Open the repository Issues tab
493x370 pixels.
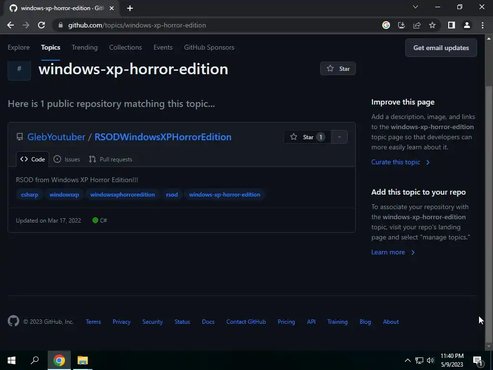tap(66, 159)
